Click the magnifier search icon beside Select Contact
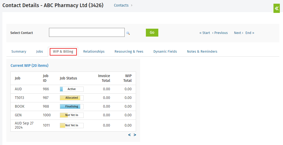The width and height of the screenshot is (283, 145). tap(128, 33)
